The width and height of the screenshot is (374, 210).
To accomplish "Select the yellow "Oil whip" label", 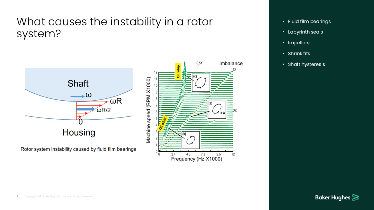I will pyautogui.click(x=178, y=71).
